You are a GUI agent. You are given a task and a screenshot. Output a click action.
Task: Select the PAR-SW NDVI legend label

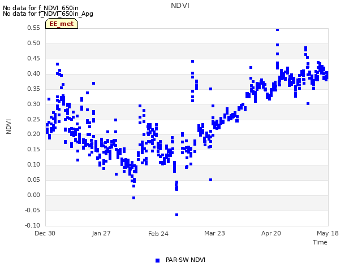pyautogui.click(x=186, y=260)
